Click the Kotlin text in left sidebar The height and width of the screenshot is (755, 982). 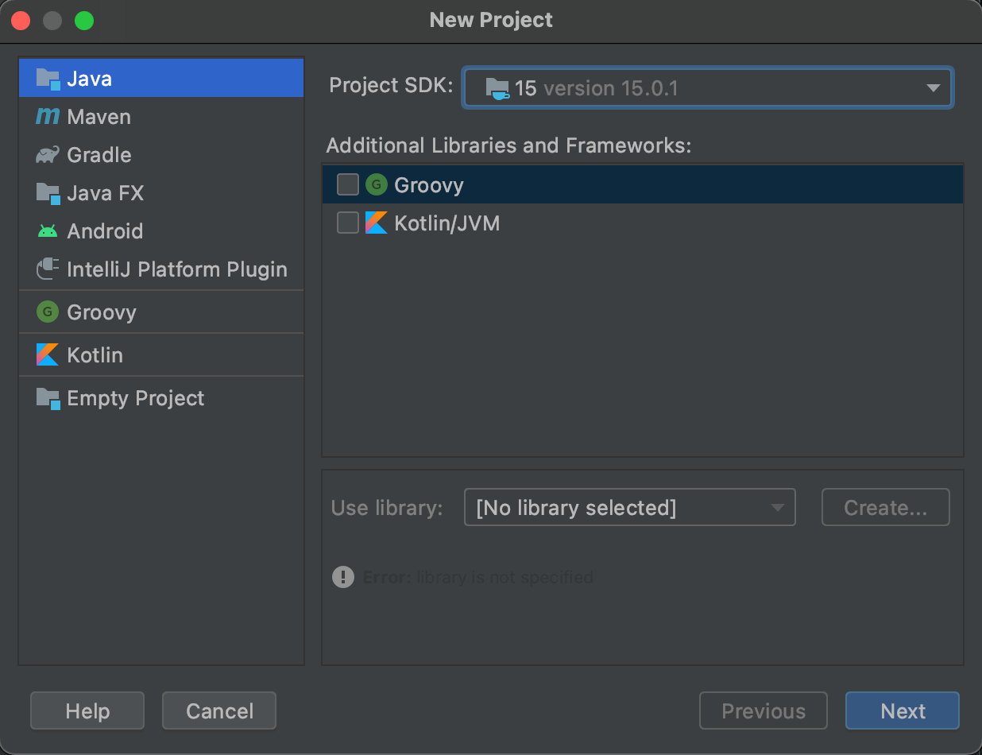coord(95,354)
